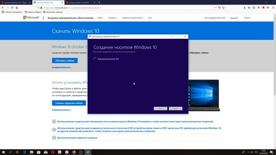Open the Firefox Downloads arrow icon
Image resolution: width=276 pixels, height=155 pixels.
[x=245, y=8]
